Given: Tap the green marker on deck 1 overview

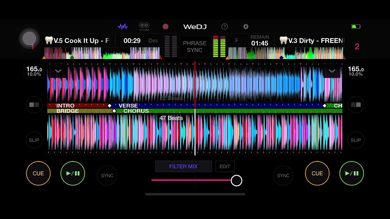Looking at the screenshot, I should [72, 57].
